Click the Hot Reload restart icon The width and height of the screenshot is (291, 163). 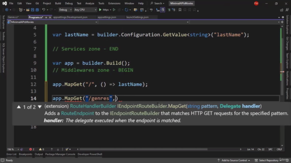126,10
